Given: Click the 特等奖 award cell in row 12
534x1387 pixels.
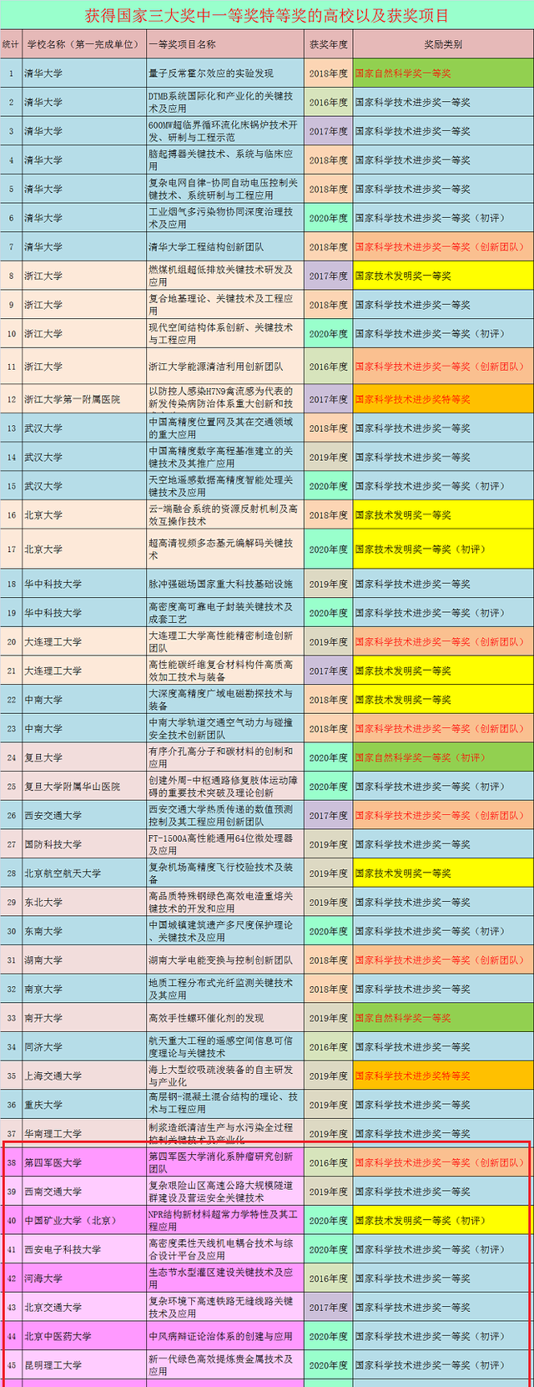Looking at the screenshot, I should coord(443,399).
